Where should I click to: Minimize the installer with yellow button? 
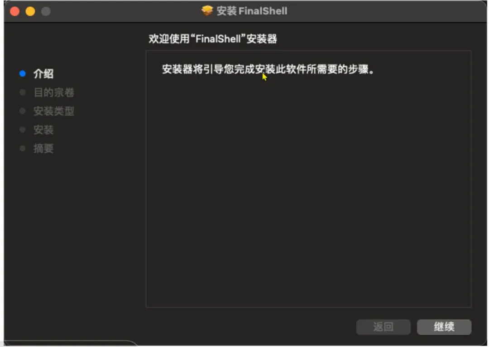click(30, 11)
